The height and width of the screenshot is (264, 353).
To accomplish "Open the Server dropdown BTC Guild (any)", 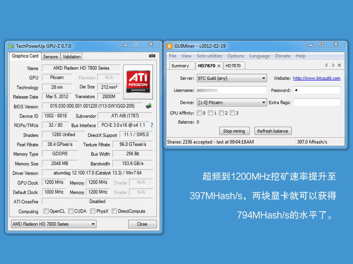I will point(232,78).
